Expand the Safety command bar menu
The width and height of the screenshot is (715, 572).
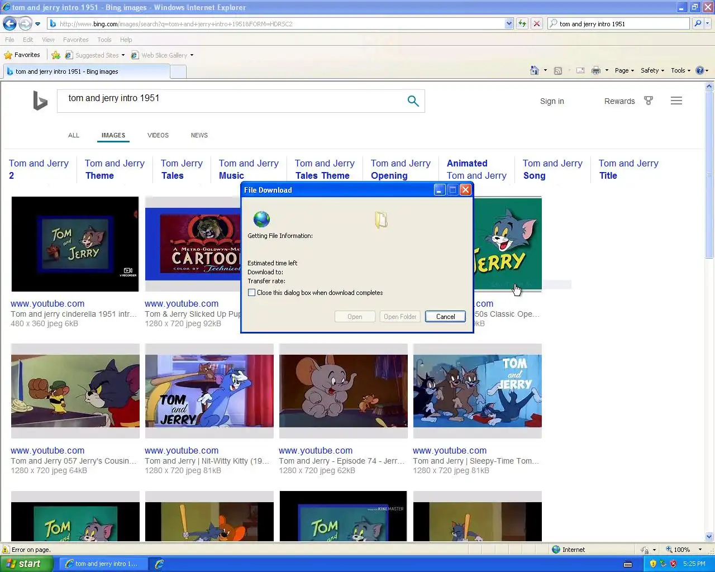point(652,70)
